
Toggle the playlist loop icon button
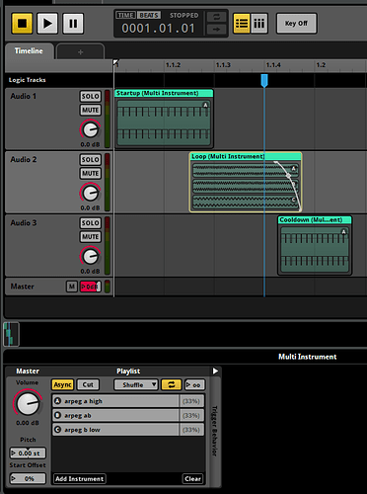pyautogui.click(x=171, y=384)
